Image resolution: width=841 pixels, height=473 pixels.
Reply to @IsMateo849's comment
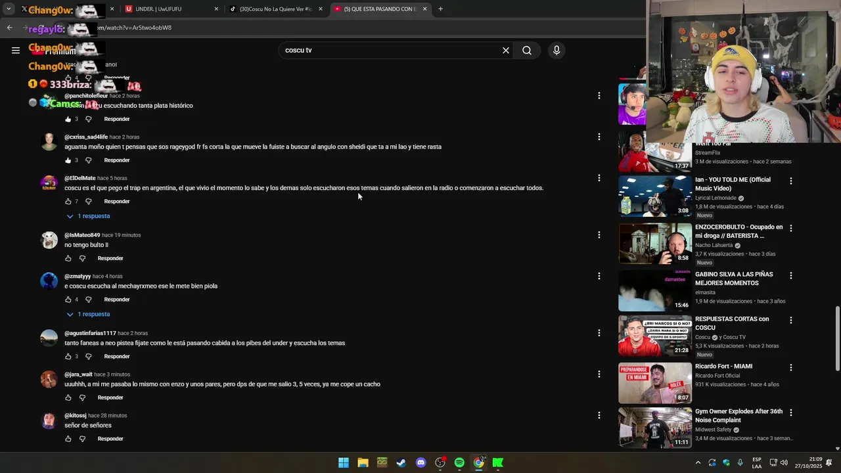(x=110, y=258)
